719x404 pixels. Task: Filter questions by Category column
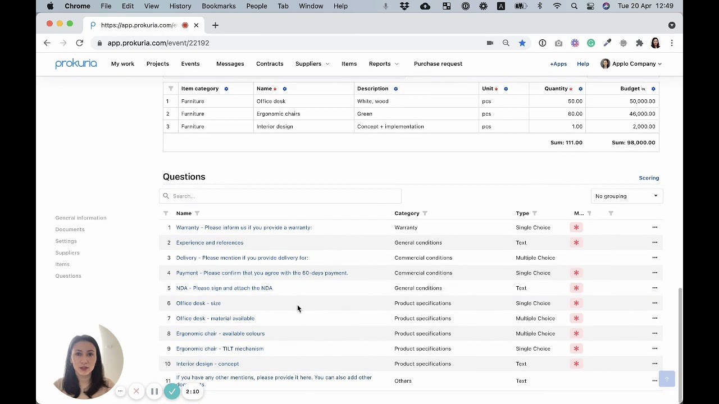[x=425, y=213]
